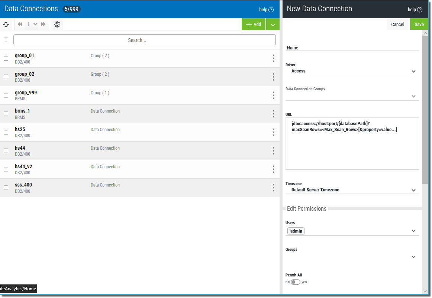Open the group_999 row
The width and height of the screenshot is (432, 298).
point(140,95)
